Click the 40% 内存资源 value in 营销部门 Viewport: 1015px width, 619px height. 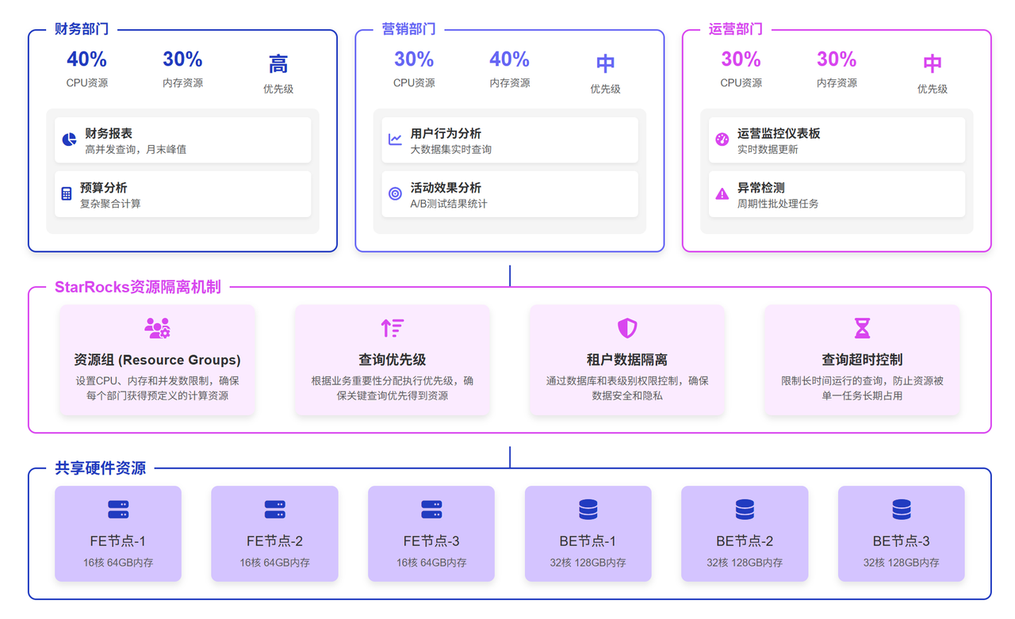(x=509, y=59)
